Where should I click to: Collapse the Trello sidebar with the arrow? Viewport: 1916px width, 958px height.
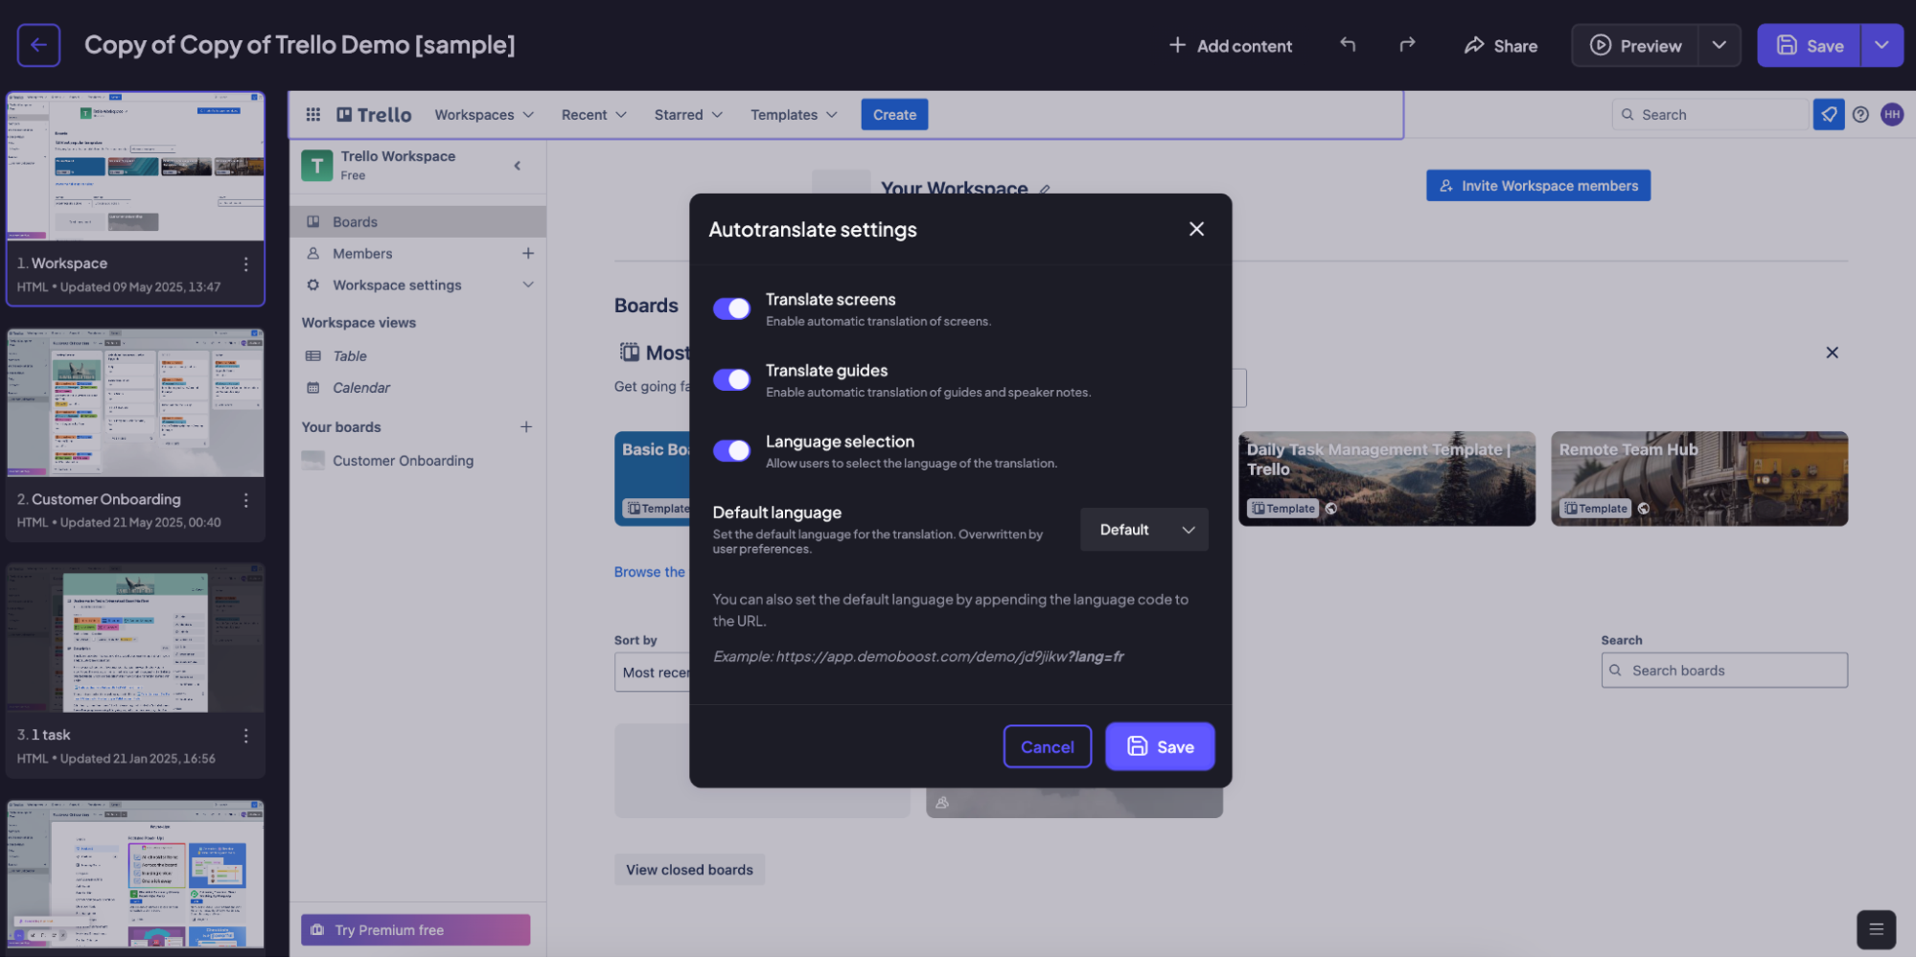(518, 166)
